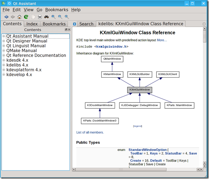Switch to the Bookmarks side tab
Screen dimensions: 209x179
pyautogui.click(x=54, y=24)
